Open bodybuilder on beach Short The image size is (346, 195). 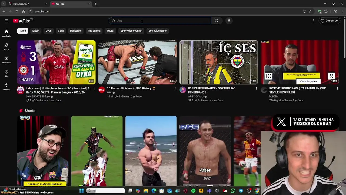click(x=151, y=151)
